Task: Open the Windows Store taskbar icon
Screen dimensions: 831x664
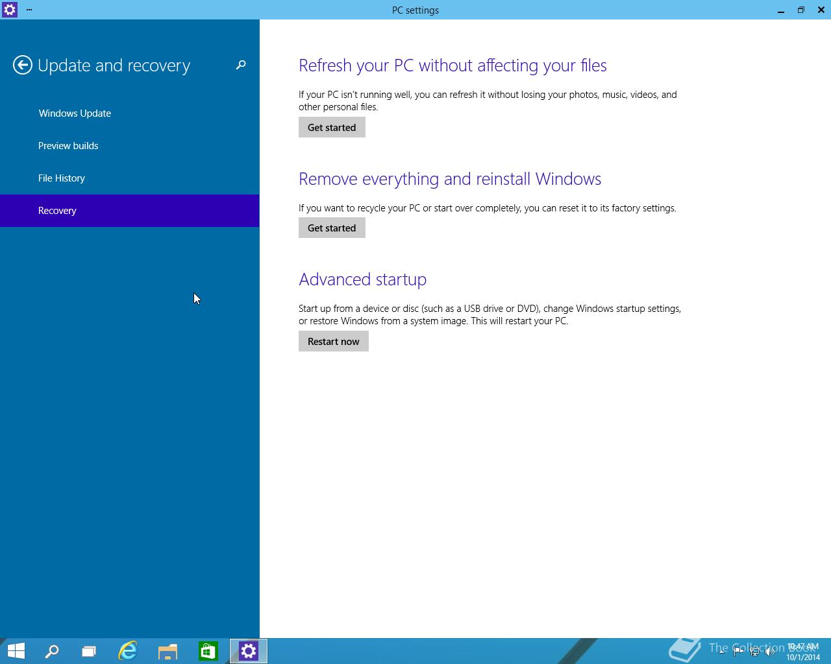Action: point(208,651)
